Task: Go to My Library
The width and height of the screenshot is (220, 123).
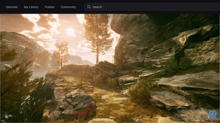Action: pyautogui.click(x=31, y=7)
